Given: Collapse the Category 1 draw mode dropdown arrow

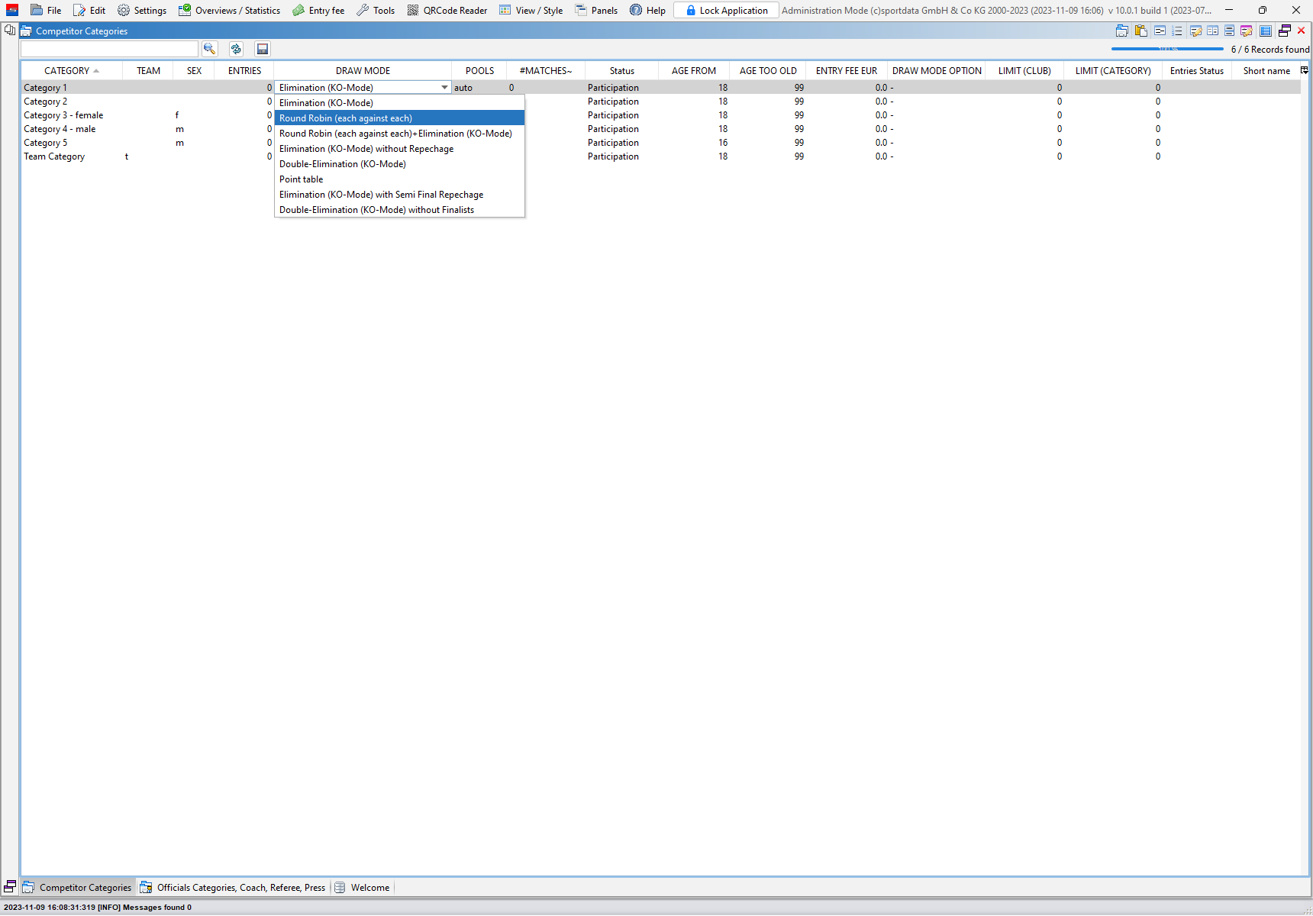Looking at the screenshot, I should coord(444,88).
